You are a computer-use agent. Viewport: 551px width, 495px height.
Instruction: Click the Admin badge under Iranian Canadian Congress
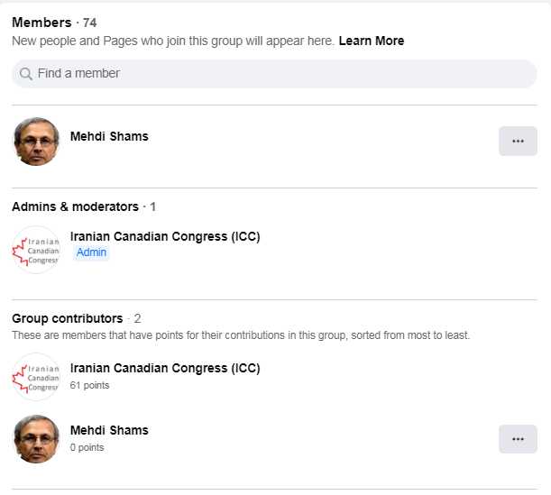(91, 252)
